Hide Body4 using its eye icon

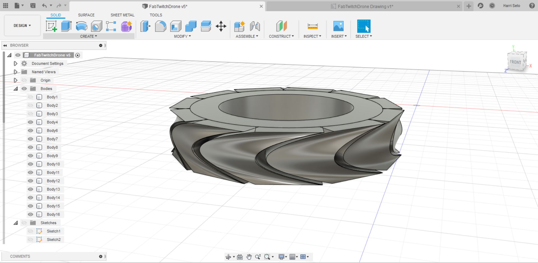click(31, 122)
